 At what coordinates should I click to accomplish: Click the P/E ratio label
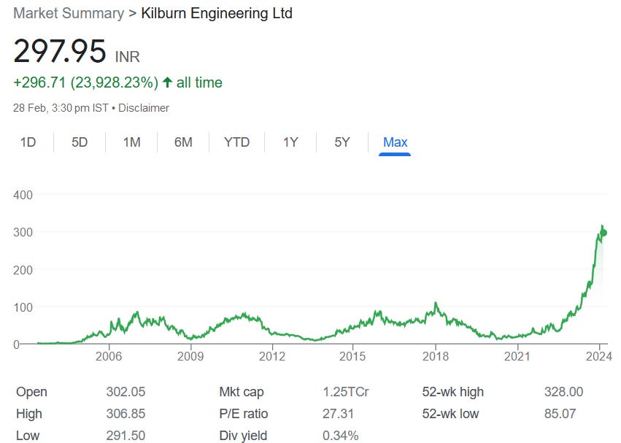[x=244, y=414]
